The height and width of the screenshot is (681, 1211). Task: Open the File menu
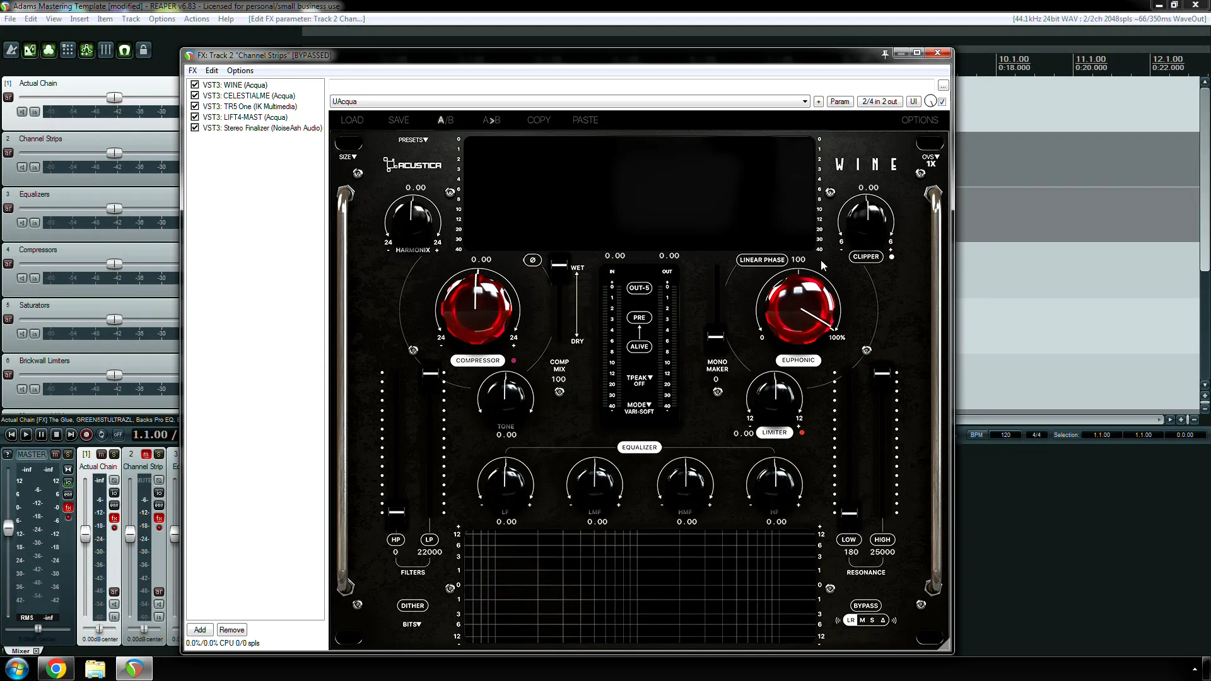click(10, 18)
